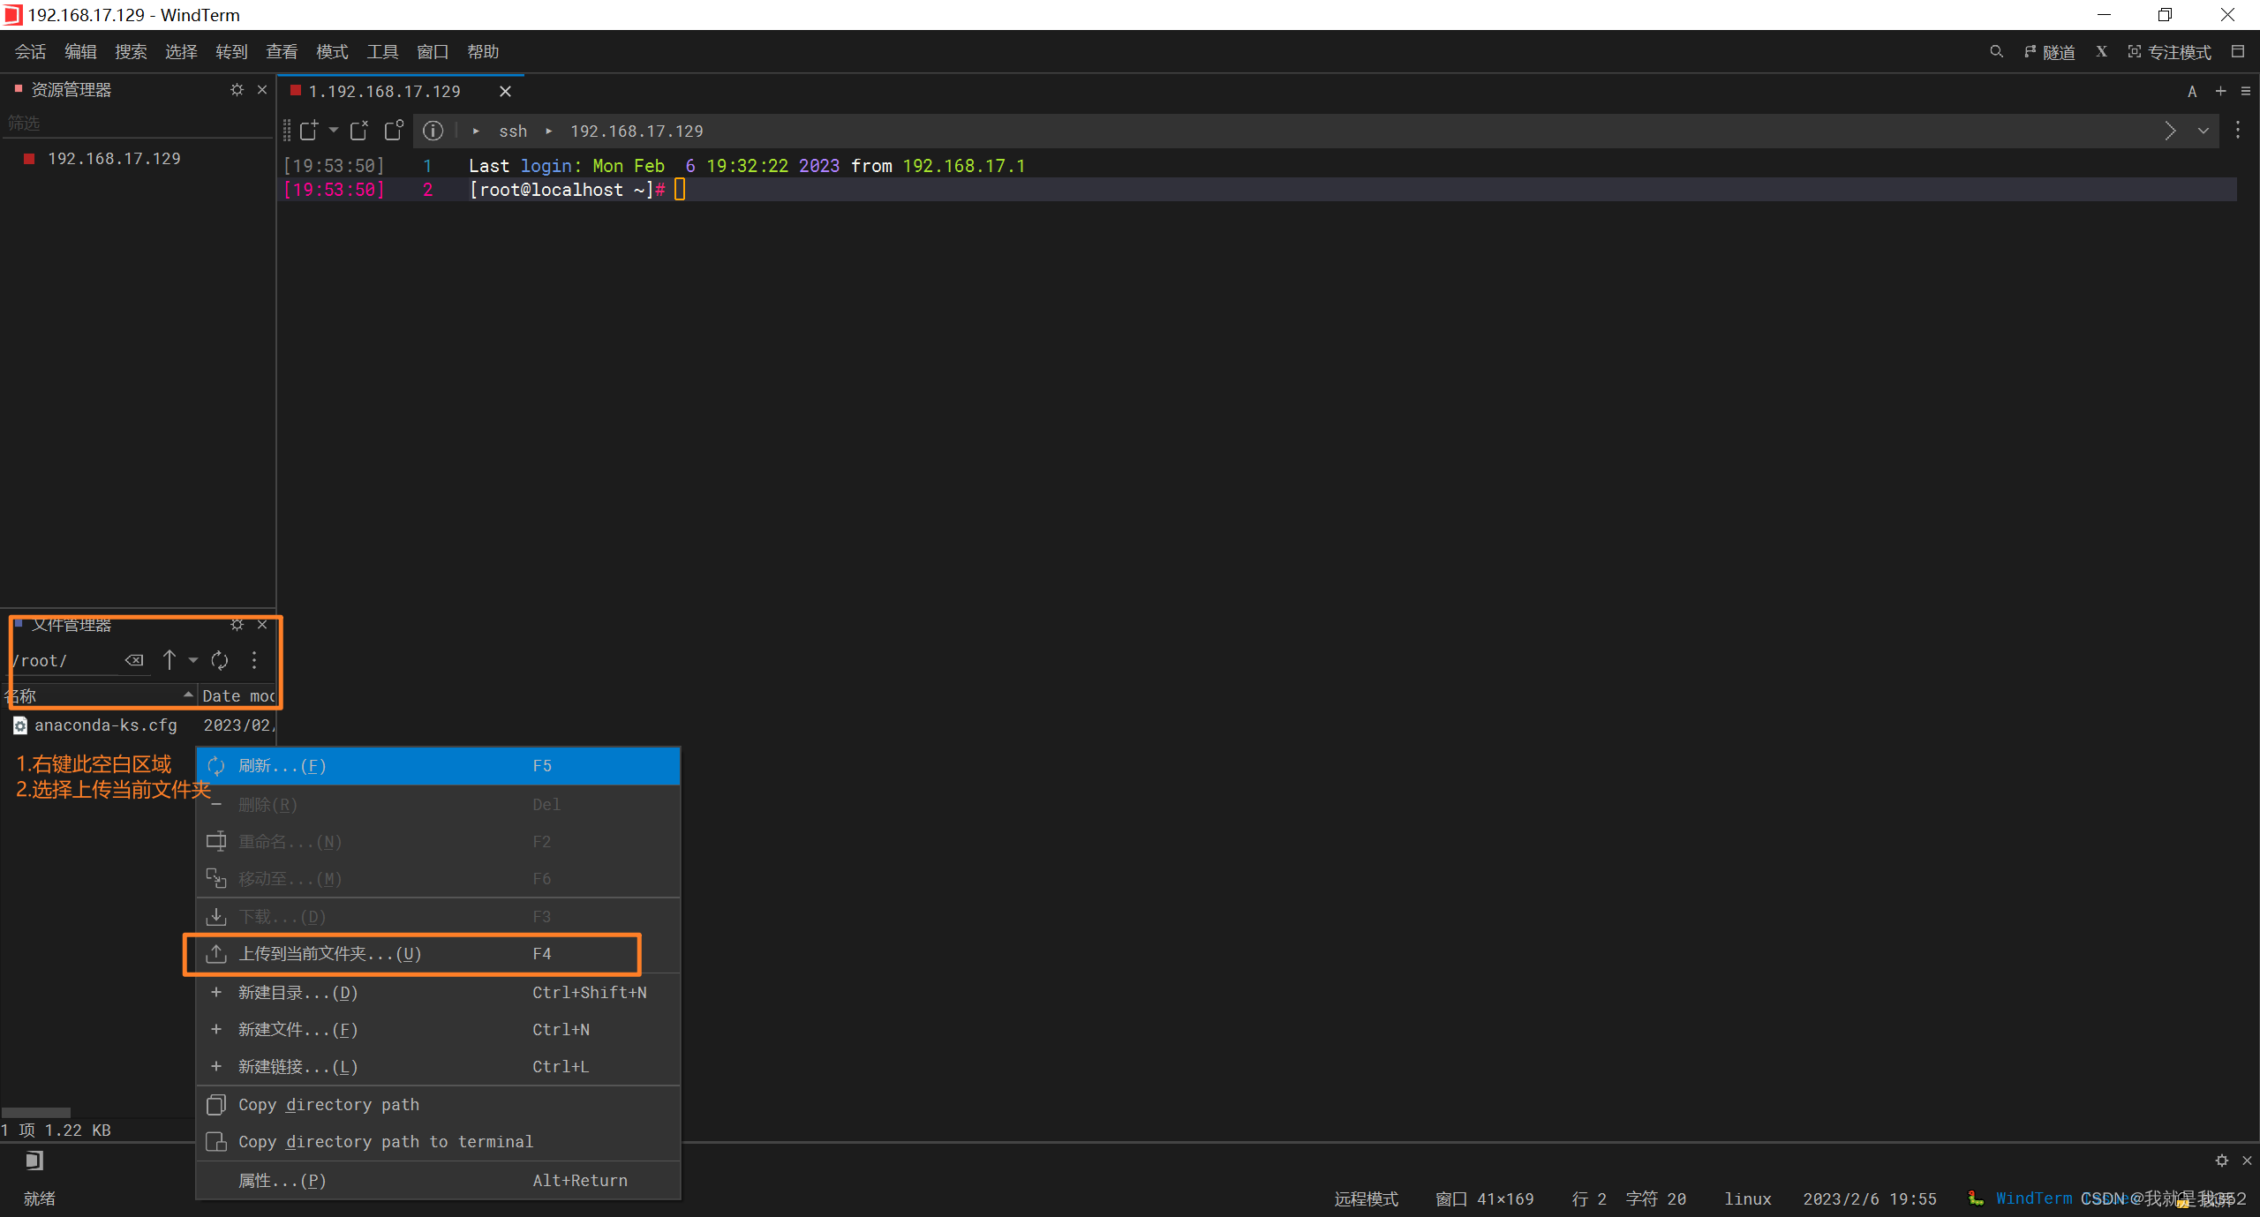Open dropdown next to up directory arrow

(193, 660)
